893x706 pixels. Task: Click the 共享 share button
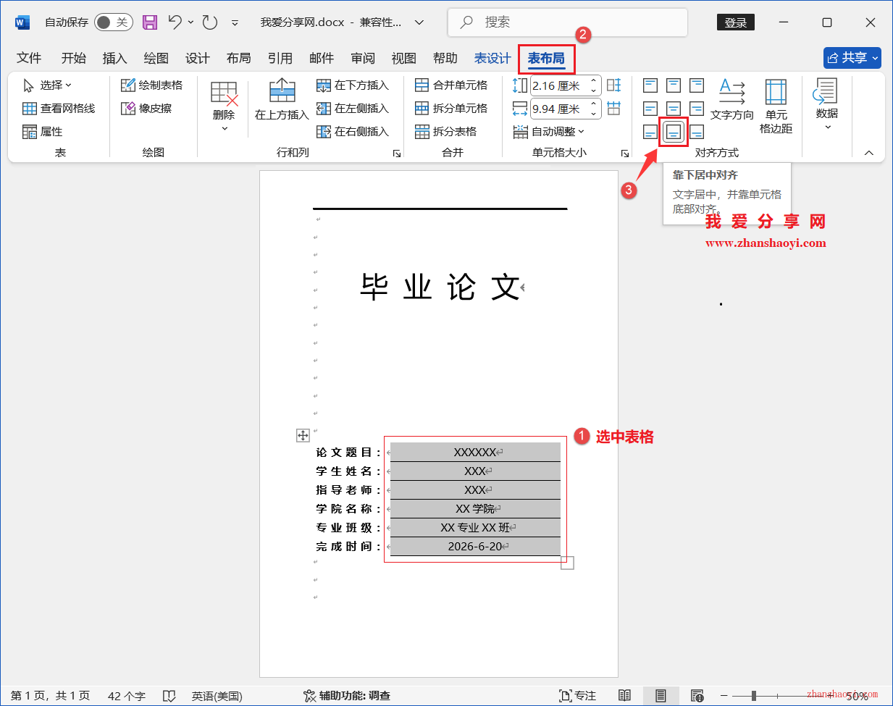point(852,58)
